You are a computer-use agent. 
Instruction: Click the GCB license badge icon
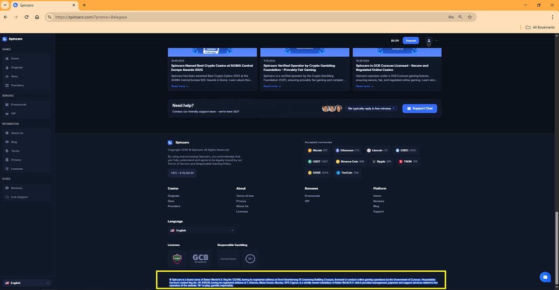[200, 258]
